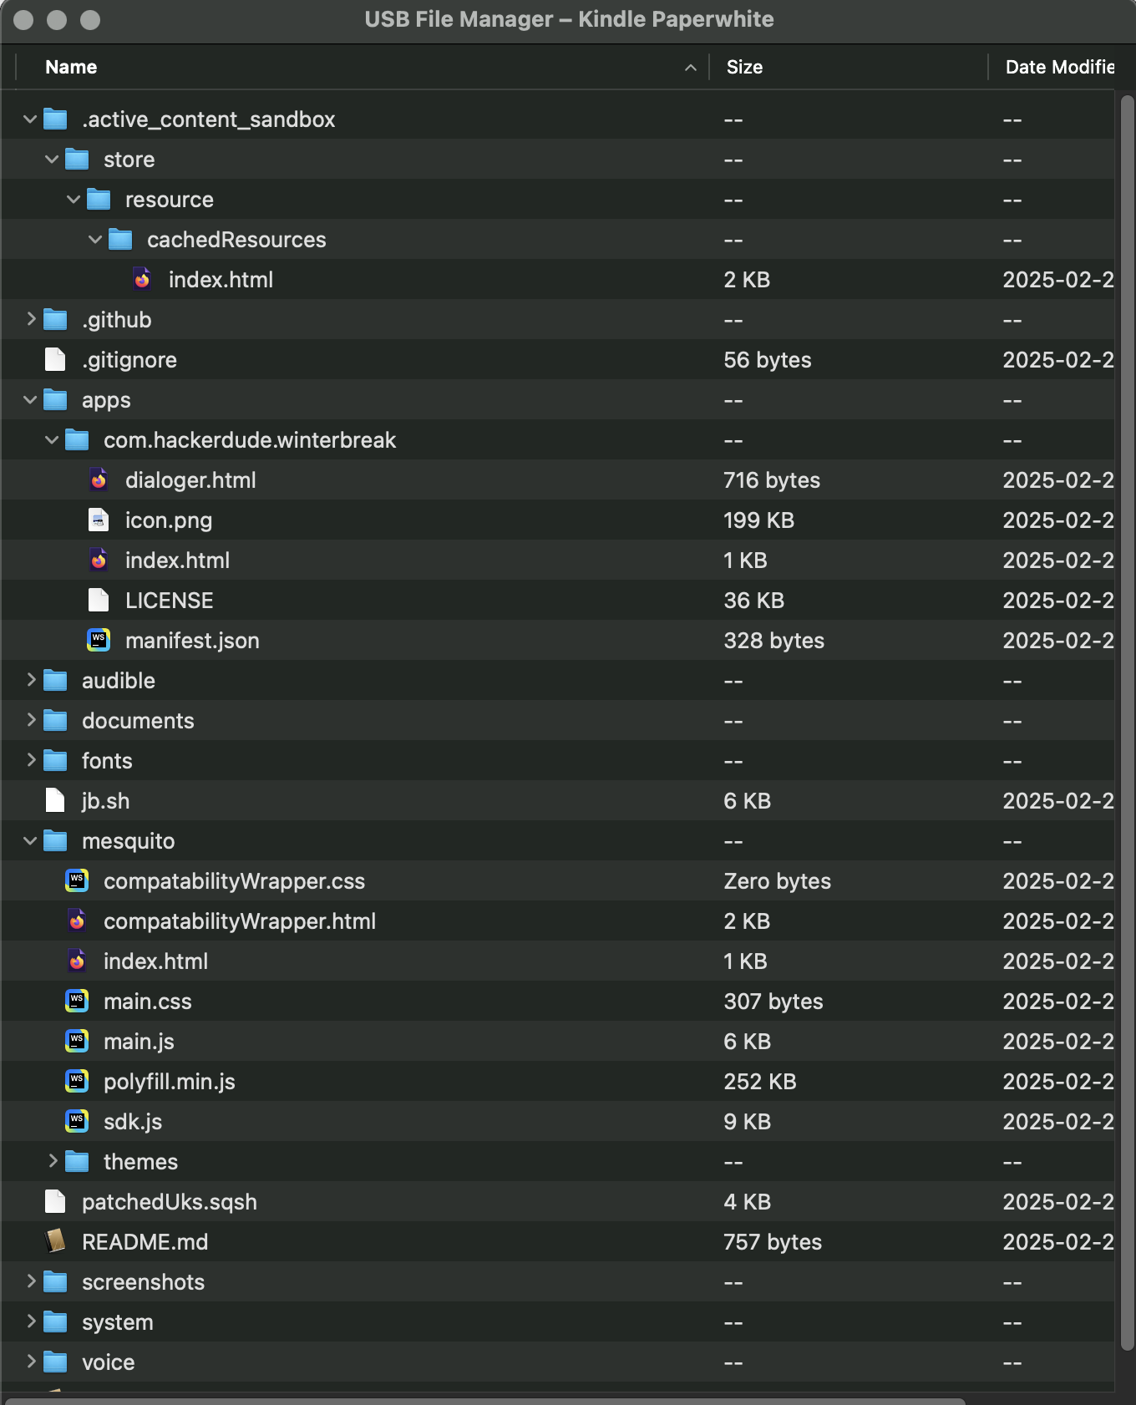1136x1405 pixels.
Task: Expand the themes subfolder
Action: tap(52, 1162)
